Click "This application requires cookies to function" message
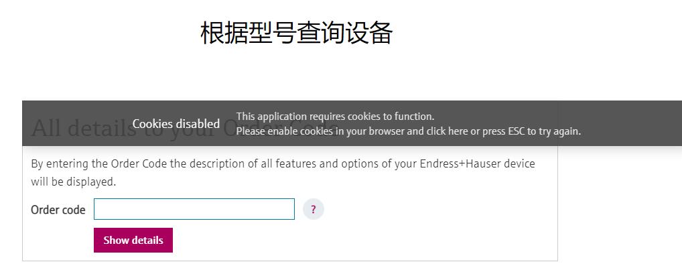Viewport: 682px width, 270px height. point(335,117)
